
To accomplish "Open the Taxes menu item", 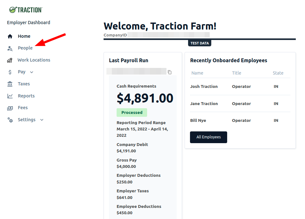I will pos(24,84).
